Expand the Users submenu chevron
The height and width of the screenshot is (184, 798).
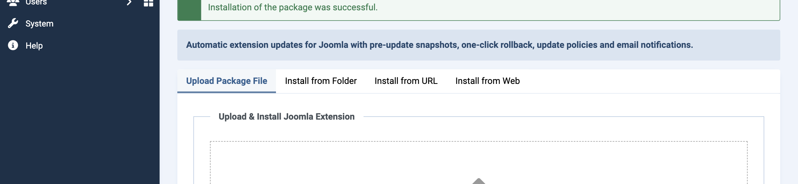click(x=129, y=3)
